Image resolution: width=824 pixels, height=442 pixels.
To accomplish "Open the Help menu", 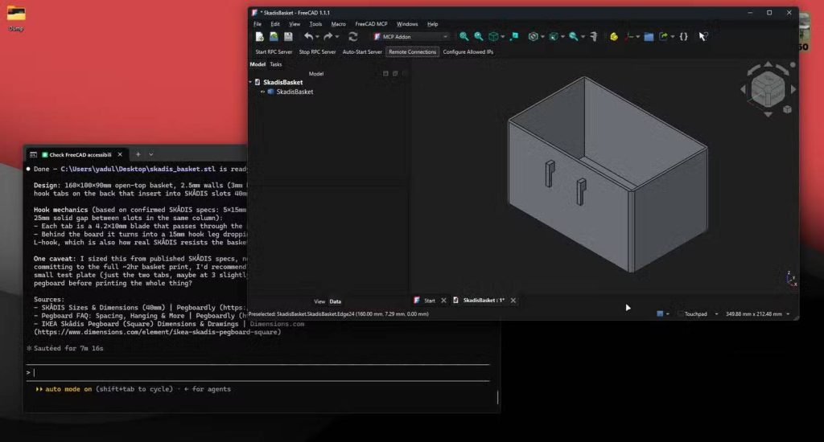I will tap(432, 24).
